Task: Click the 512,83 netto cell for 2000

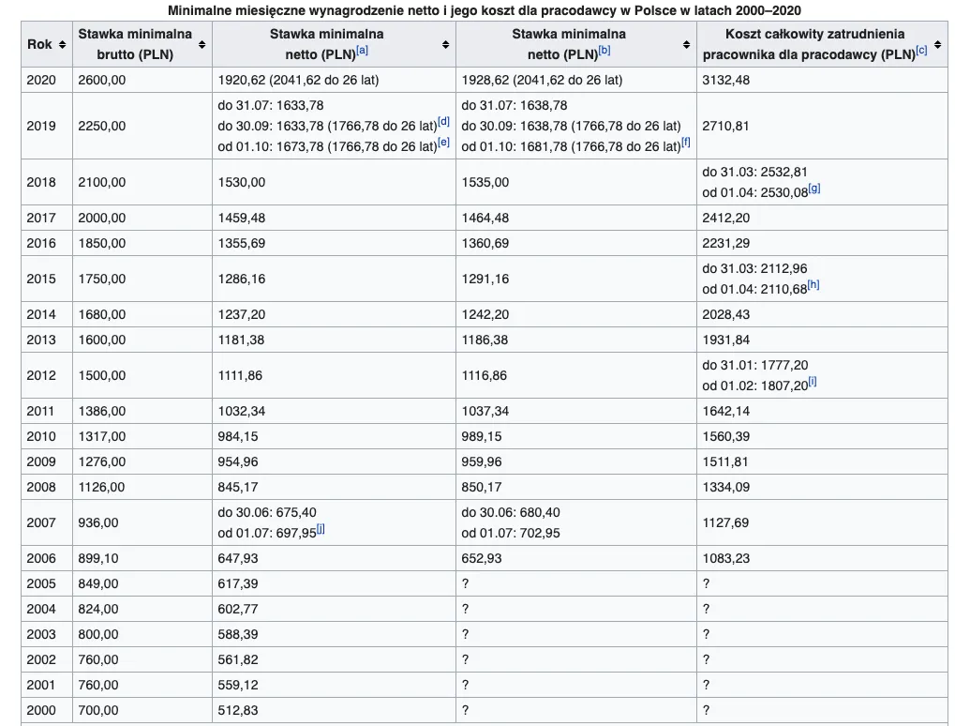Action: [237, 710]
